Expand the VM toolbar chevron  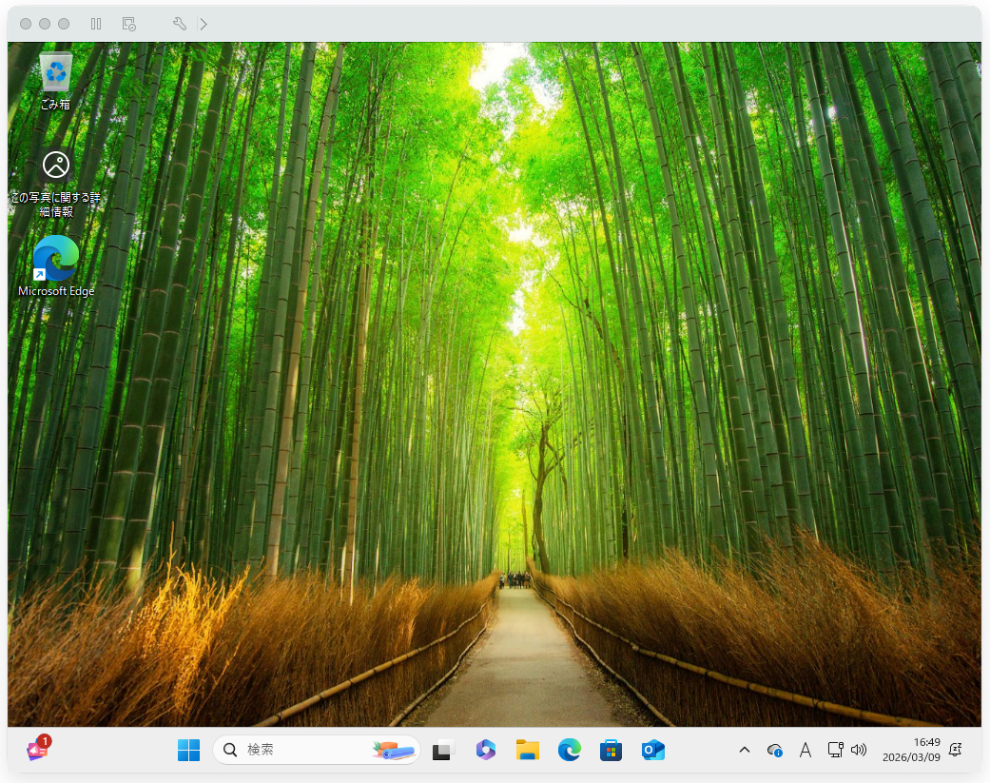[204, 24]
